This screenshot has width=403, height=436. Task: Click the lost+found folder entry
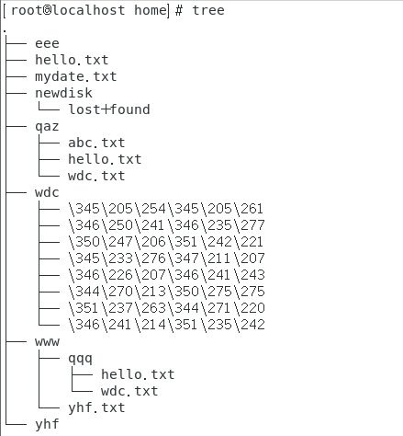pyautogui.click(x=109, y=109)
